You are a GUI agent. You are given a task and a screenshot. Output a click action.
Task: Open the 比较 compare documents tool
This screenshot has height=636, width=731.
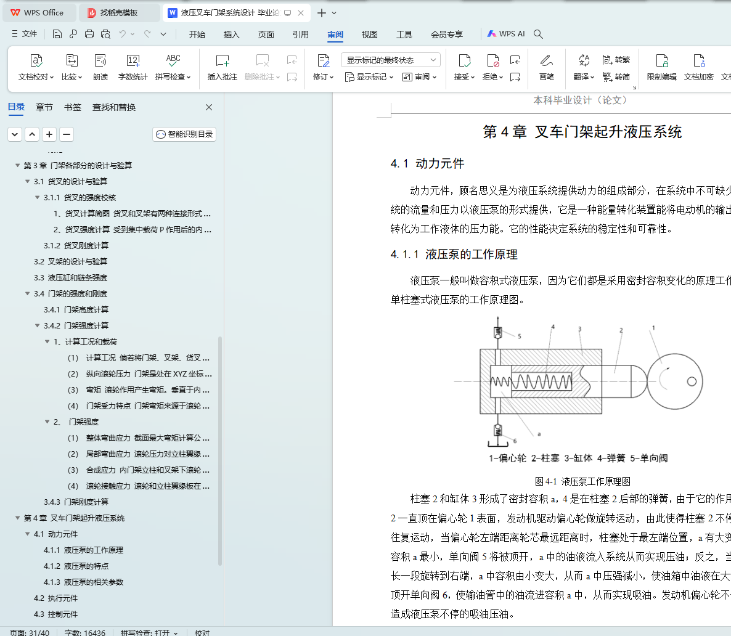[x=71, y=67]
